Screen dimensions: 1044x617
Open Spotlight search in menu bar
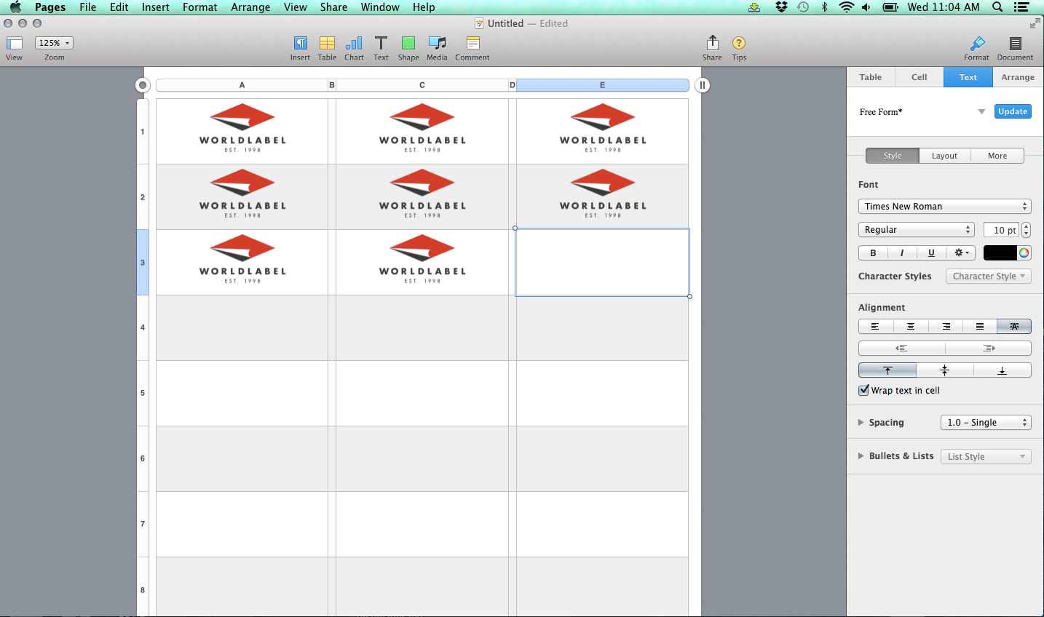click(x=997, y=7)
